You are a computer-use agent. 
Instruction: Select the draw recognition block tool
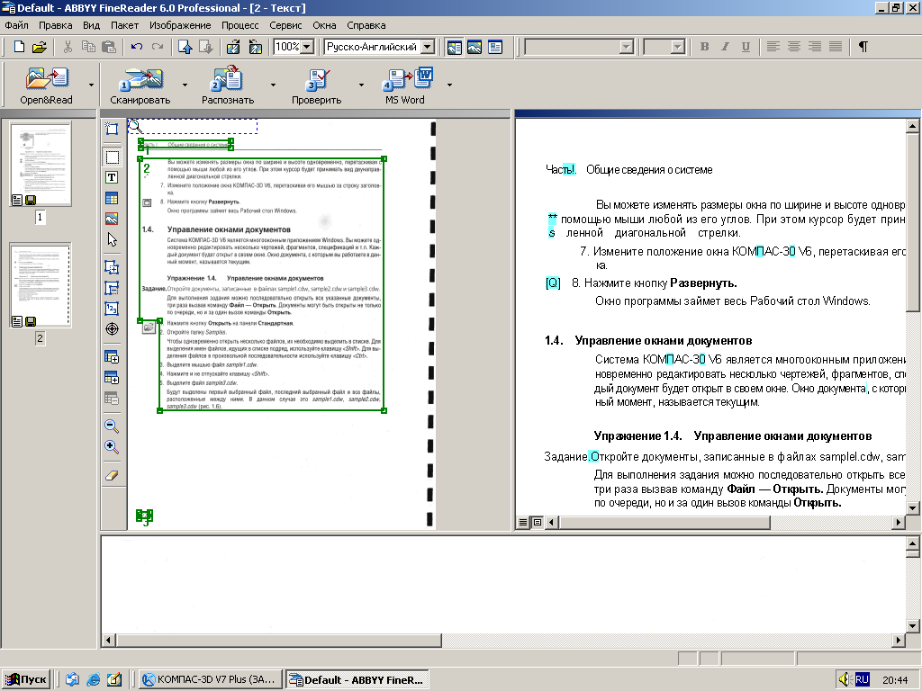112,157
